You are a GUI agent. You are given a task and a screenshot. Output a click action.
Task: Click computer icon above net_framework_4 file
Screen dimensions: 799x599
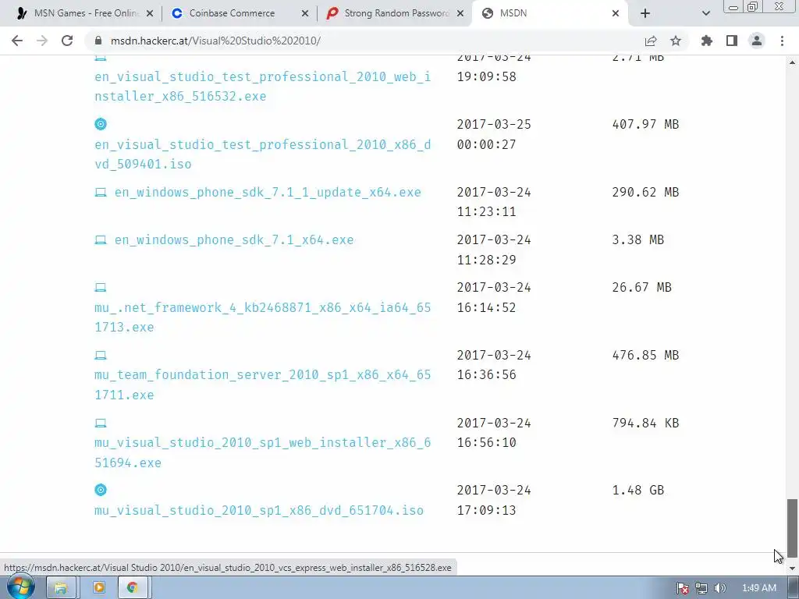coord(101,287)
